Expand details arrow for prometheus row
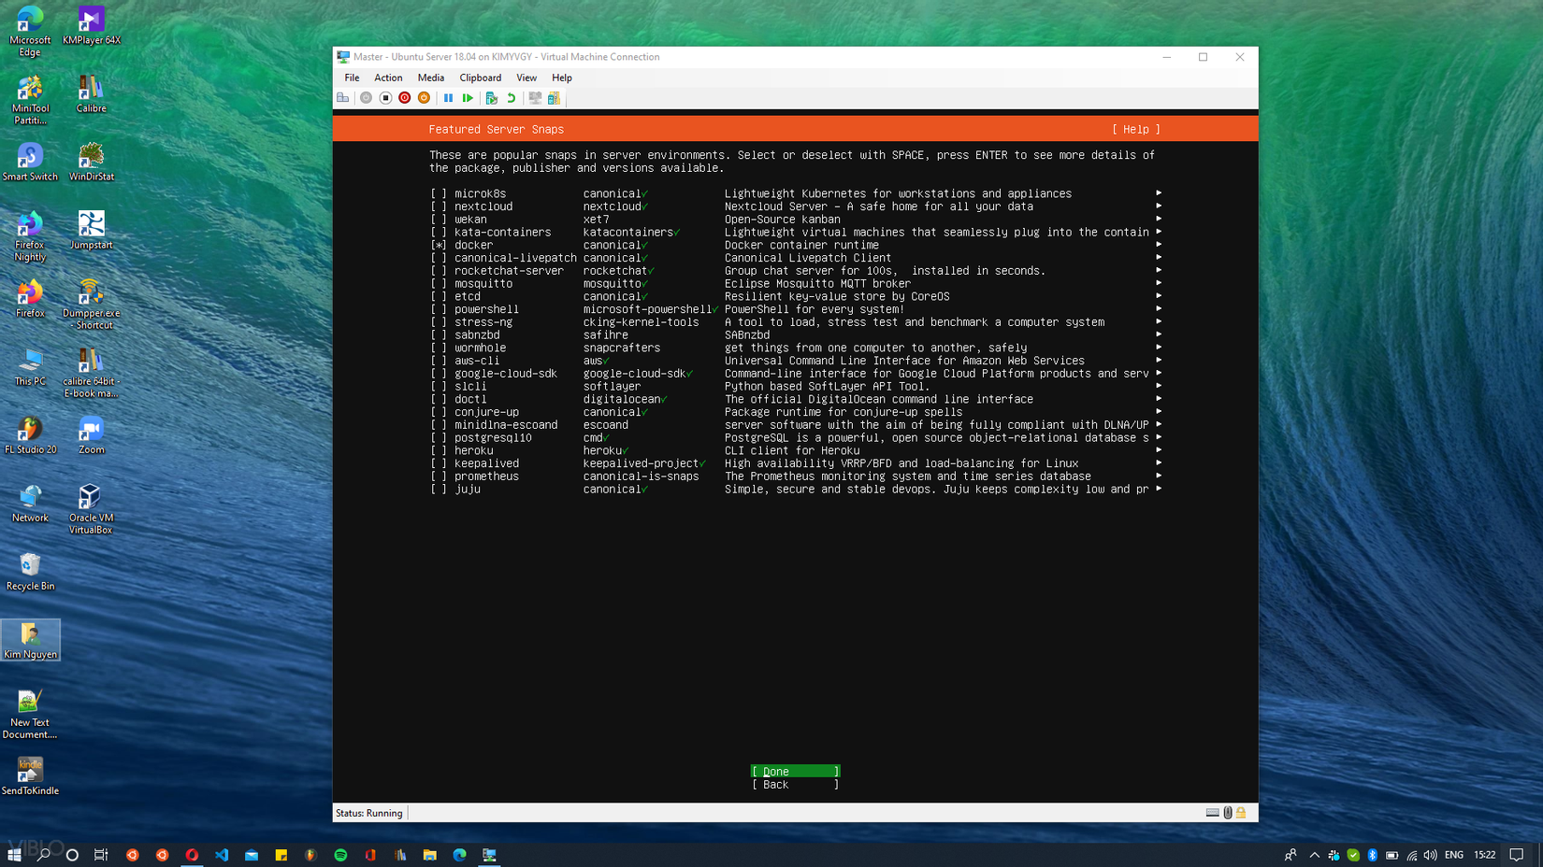 click(1159, 476)
